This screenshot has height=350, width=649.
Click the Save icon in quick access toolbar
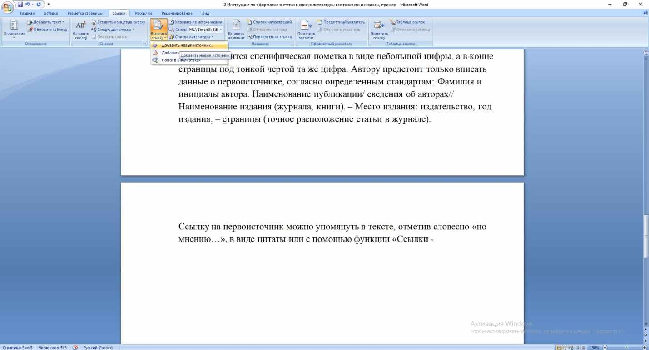point(20,5)
